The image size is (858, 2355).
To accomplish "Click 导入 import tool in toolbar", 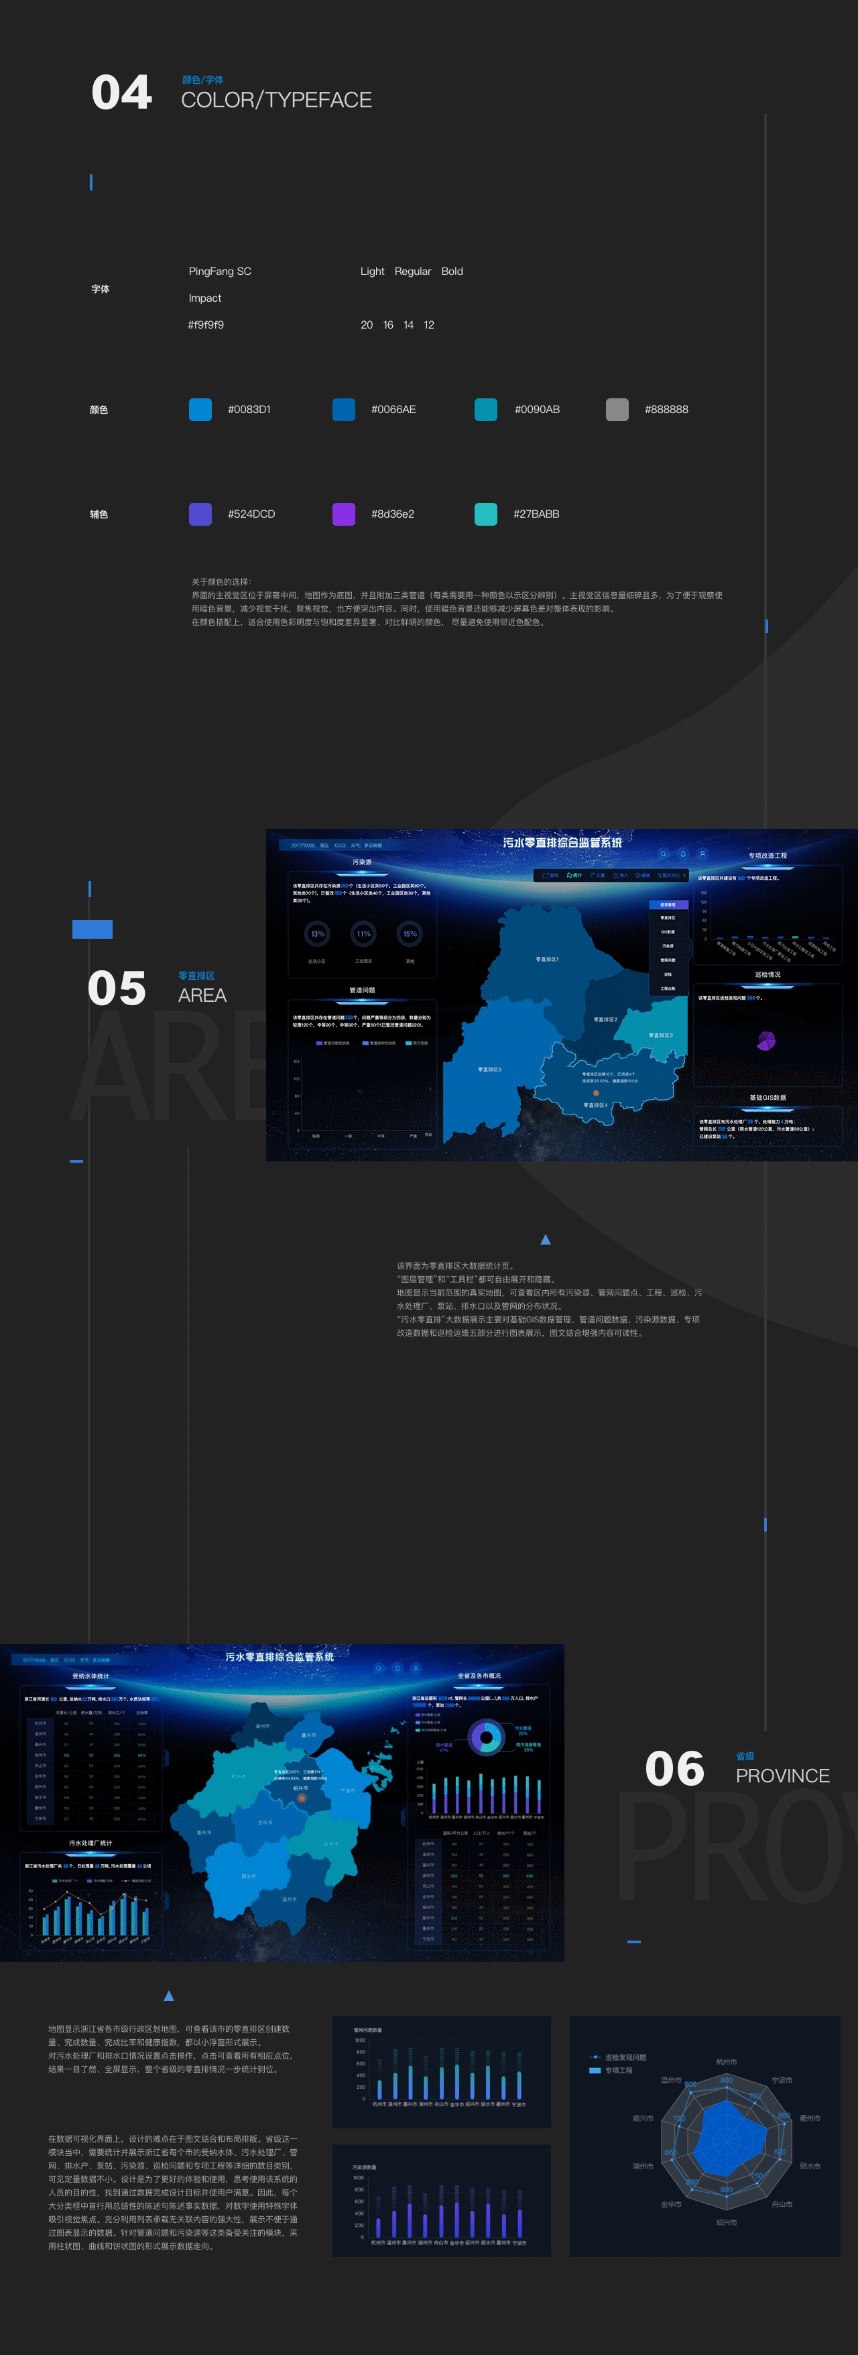I will click(621, 875).
